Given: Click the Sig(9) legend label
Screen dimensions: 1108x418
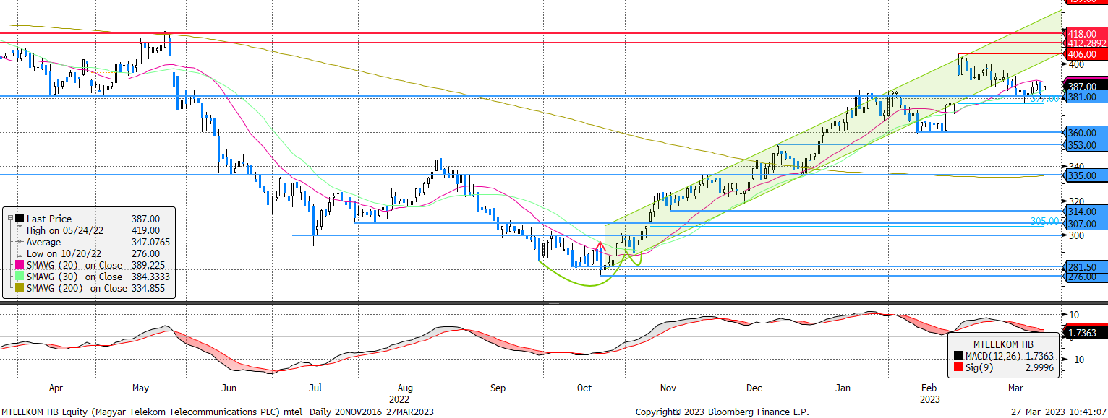Looking at the screenshot, I should pos(979,367).
